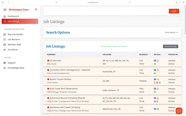Click browser forward arrow
The width and height of the screenshot is (186, 116).
11,2
